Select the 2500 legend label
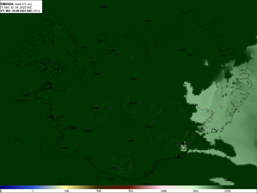This screenshot has width=257, height=193. point(228,191)
